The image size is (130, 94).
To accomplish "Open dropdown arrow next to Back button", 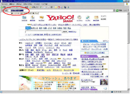I will click(7, 7).
